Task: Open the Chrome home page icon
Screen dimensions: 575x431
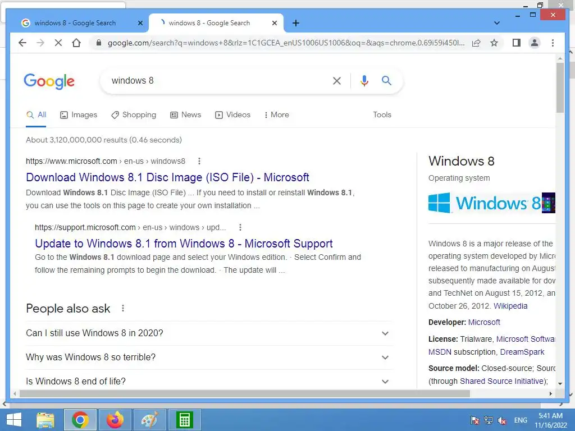Action: tap(76, 43)
